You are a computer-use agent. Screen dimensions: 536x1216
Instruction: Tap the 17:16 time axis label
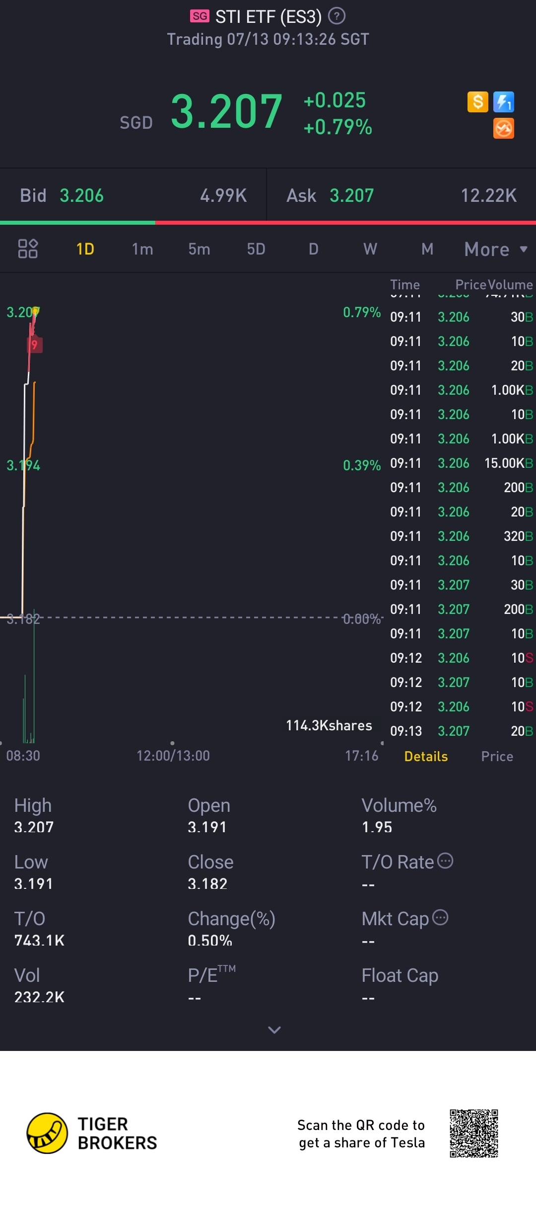(362, 756)
